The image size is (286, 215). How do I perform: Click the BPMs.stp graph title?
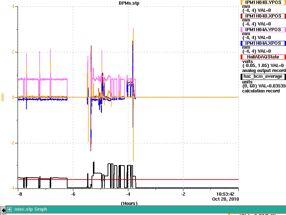coord(129,3)
